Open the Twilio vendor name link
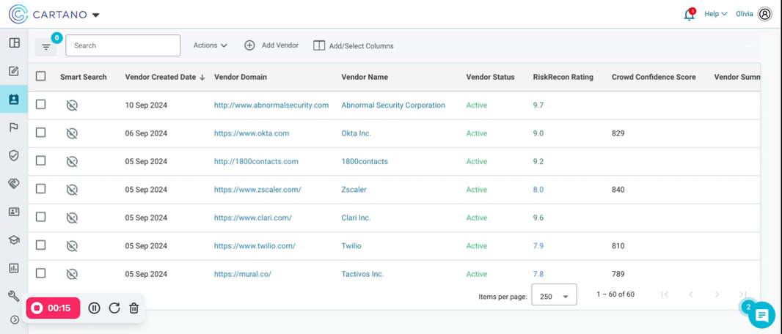Image resolution: width=782 pixels, height=334 pixels. (x=351, y=246)
